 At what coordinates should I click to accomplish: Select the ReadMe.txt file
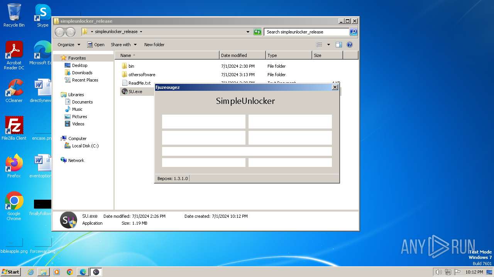(x=139, y=83)
